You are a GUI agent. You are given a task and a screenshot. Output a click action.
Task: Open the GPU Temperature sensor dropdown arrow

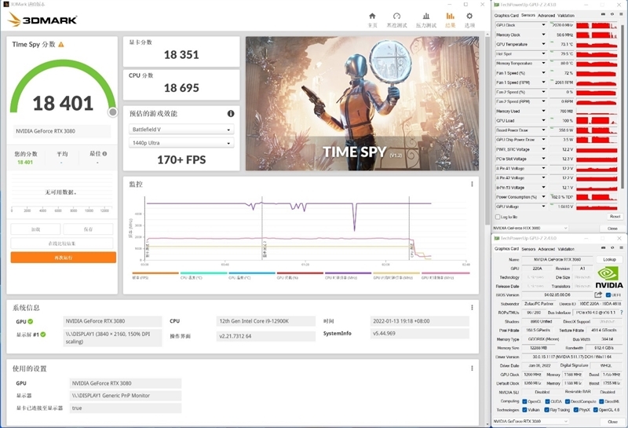[x=543, y=44]
